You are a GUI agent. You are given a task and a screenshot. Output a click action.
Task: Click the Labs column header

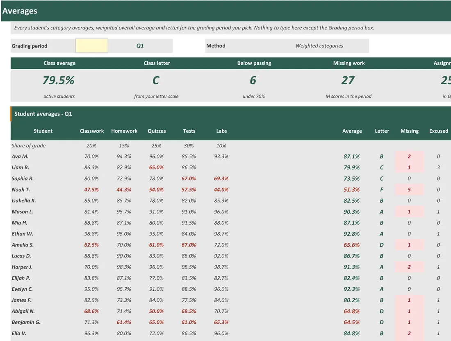[221, 131]
